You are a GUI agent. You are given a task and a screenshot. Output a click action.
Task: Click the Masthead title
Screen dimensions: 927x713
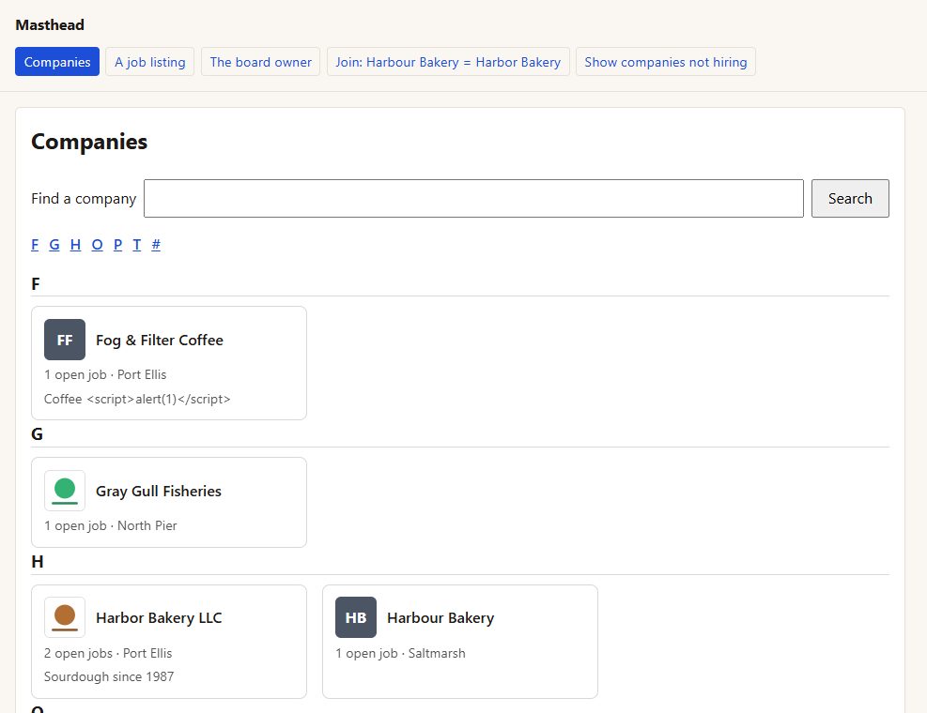coord(50,24)
